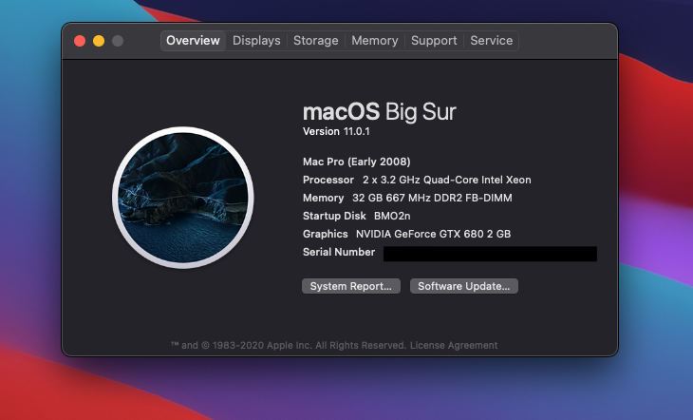The height and width of the screenshot is (420, 693).
Task: Click the Version 11.0.1 text
Action: (336, 131)
